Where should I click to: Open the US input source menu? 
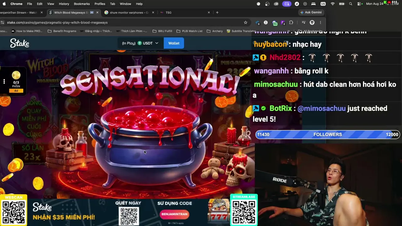tap(323, 4)
